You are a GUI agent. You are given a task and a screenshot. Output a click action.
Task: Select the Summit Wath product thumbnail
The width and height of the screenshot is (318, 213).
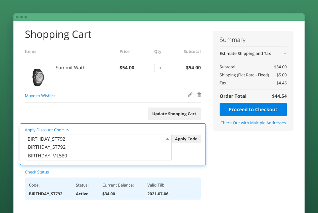click(x=38, y=77)
